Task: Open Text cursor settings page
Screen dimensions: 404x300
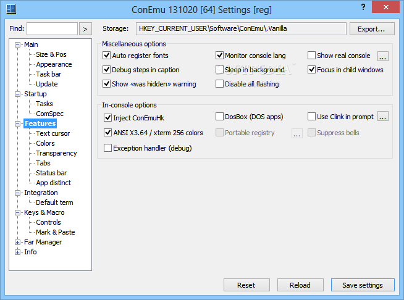Action: pos(53,133)
